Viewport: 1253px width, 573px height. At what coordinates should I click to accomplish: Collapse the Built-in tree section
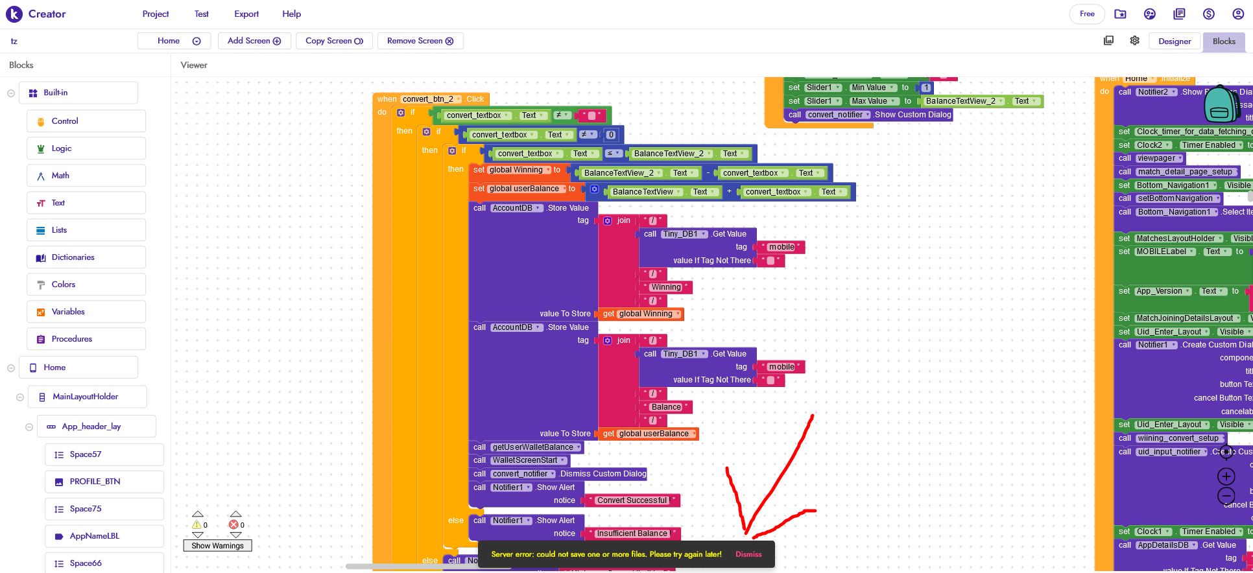coord(11,93)
